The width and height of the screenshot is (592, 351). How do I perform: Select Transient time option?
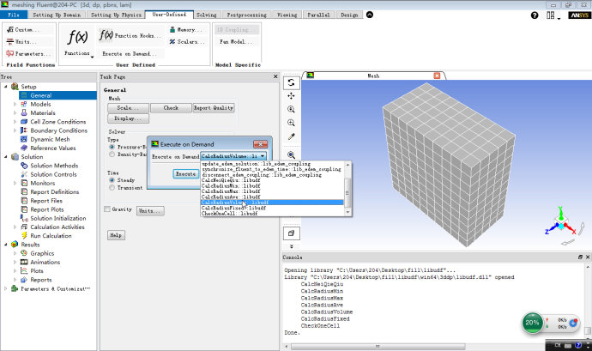(x=112, y=187)
